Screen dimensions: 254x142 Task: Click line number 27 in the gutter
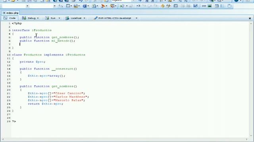click(x=9, y=114)
